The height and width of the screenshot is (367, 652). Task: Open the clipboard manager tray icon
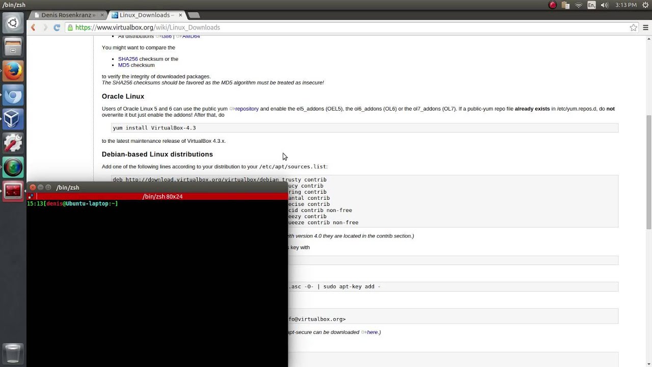tap(565, 5)
